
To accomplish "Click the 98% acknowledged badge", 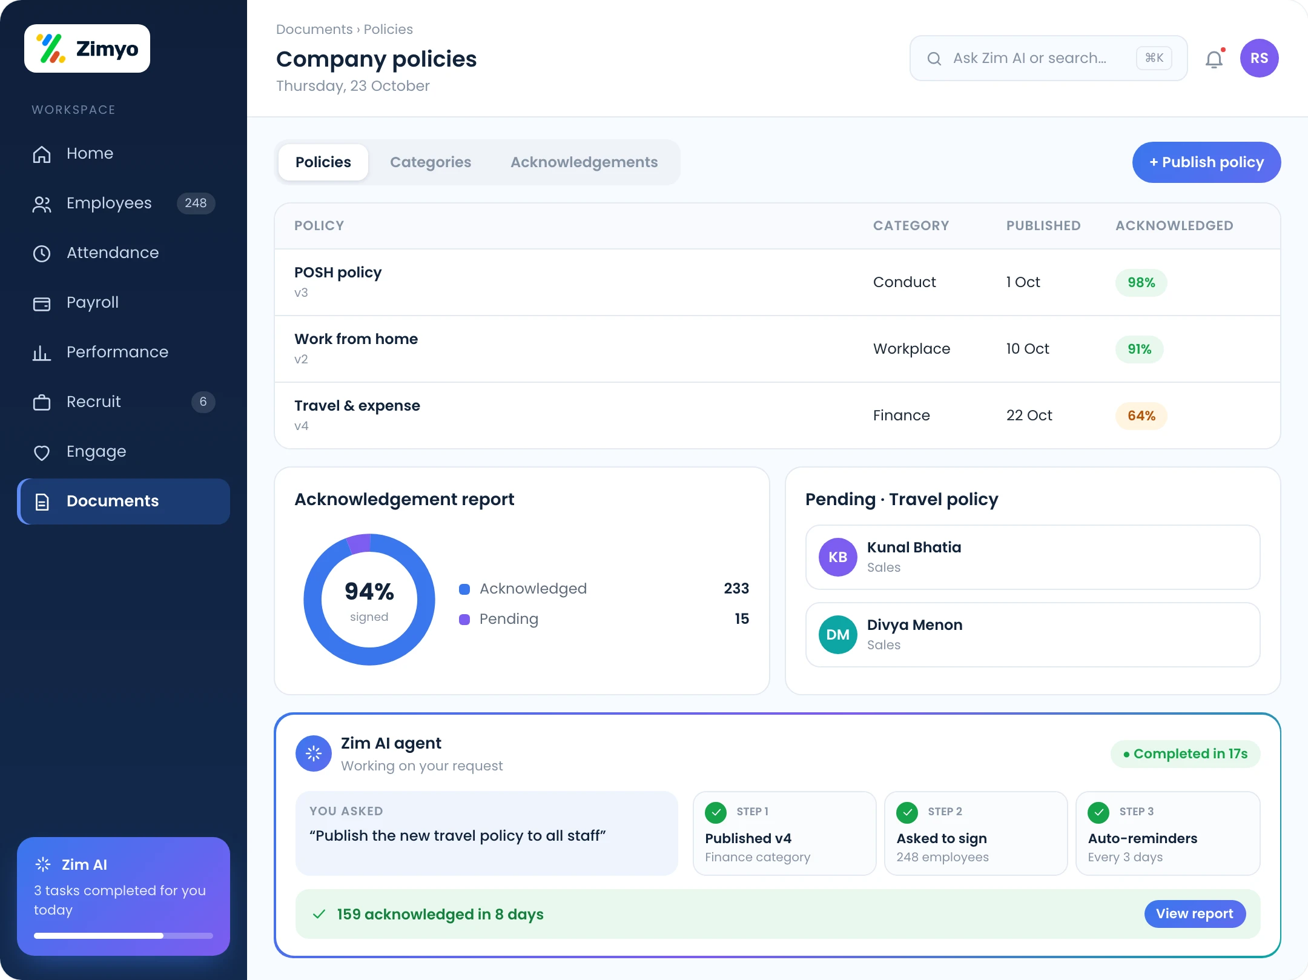I will click(x=1141, y=282).
